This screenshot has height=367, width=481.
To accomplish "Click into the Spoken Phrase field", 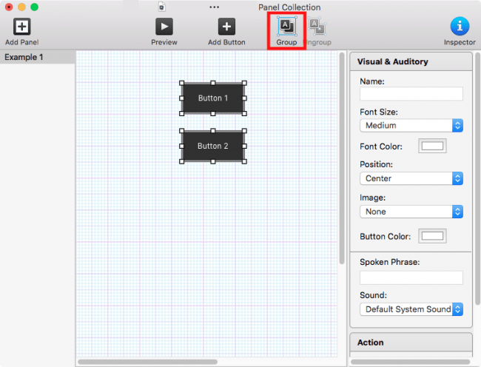I will tap(411, 277).
